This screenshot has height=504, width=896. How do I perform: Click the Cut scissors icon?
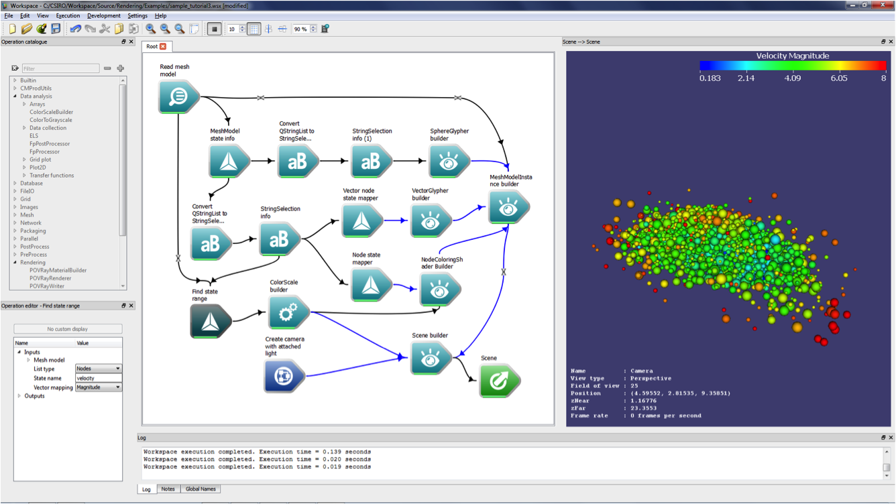[105, 29]
